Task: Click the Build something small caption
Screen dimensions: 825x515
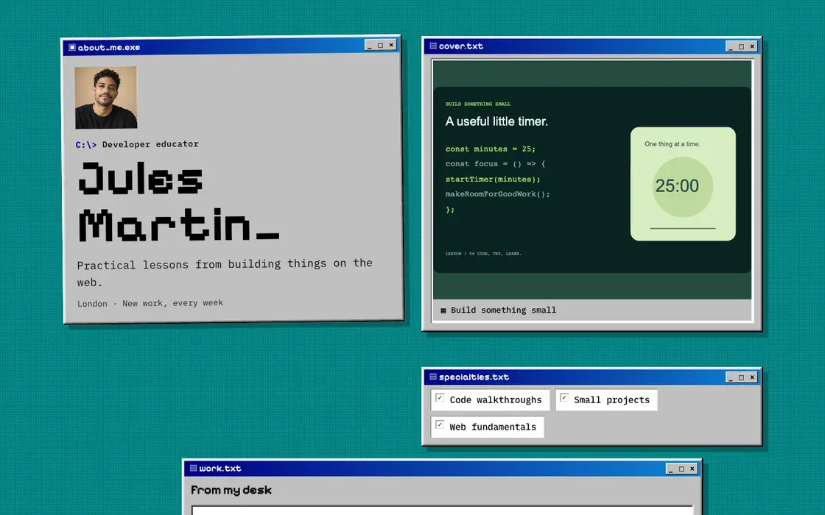Action: click(x=504, y=310)
